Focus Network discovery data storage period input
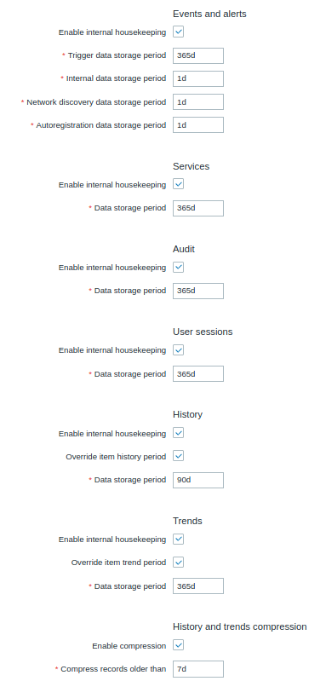 pyautogui.click(x=198, y=102)
